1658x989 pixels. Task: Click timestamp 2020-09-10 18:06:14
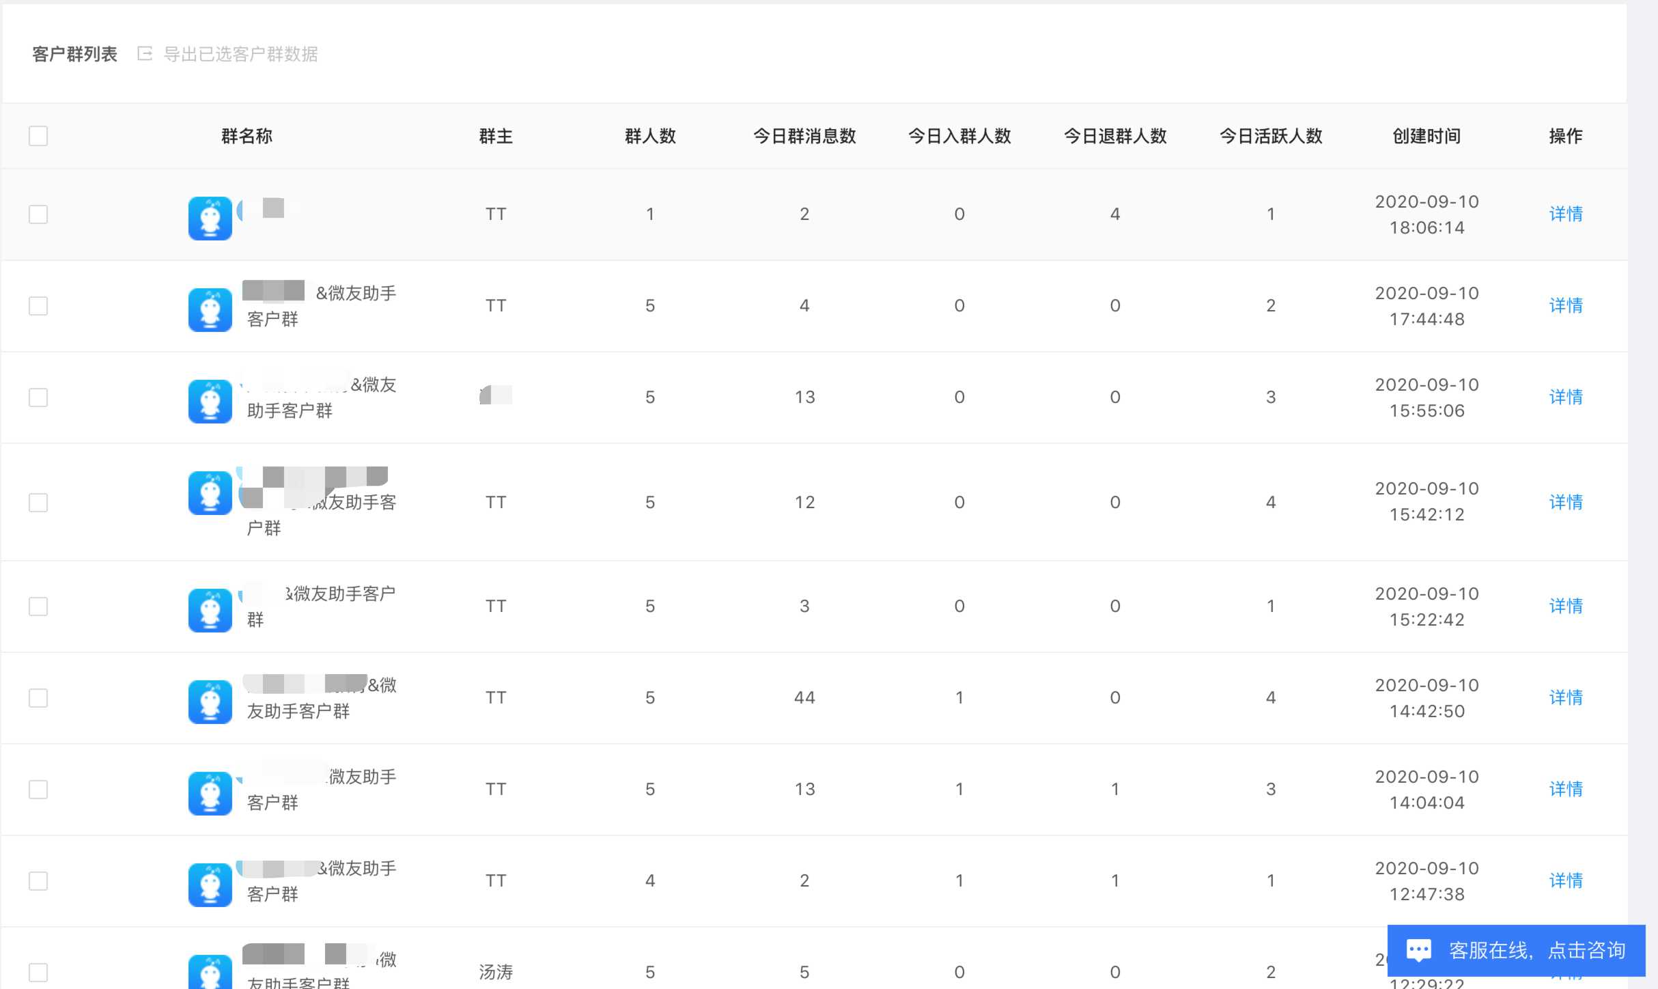tap(1427, 214)
